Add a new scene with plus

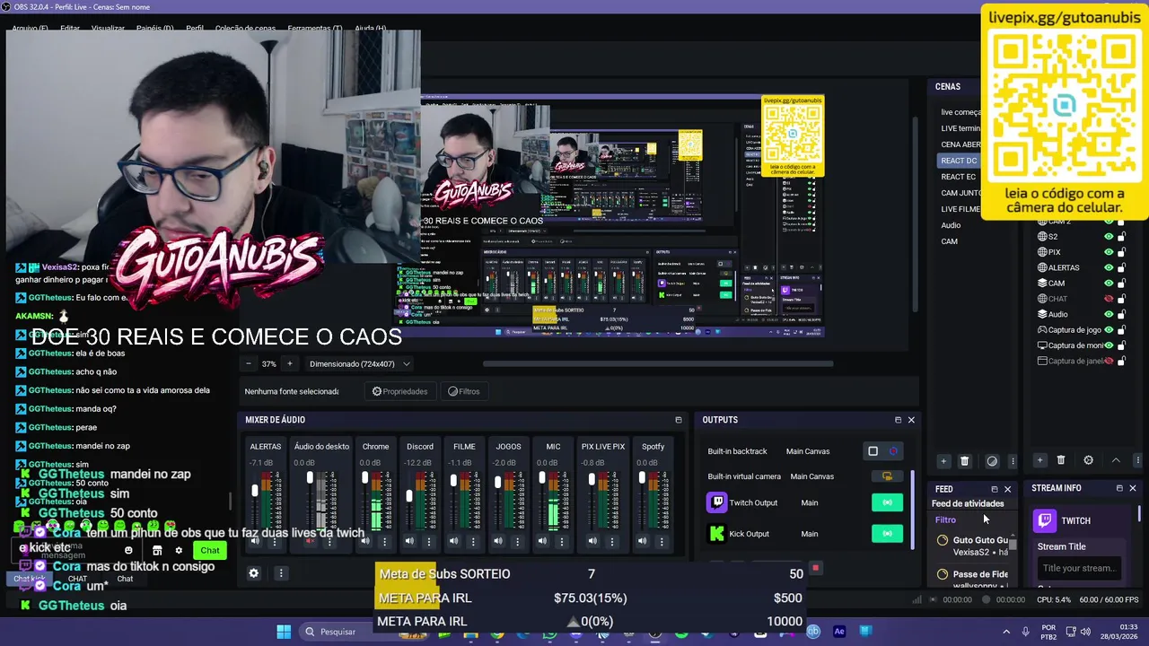tap(943, 461)
